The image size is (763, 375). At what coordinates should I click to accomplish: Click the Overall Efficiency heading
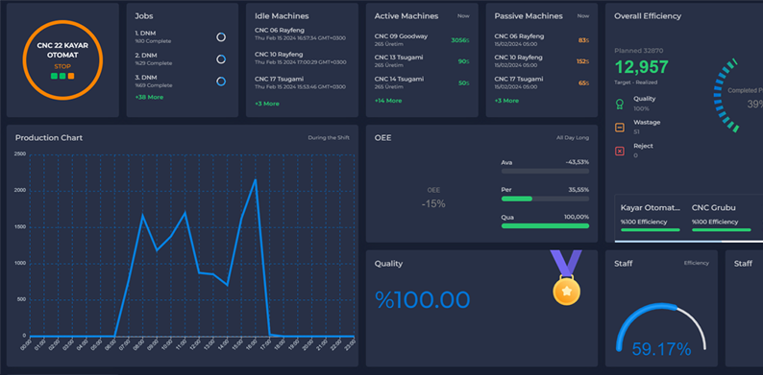(x=647, y=16)
